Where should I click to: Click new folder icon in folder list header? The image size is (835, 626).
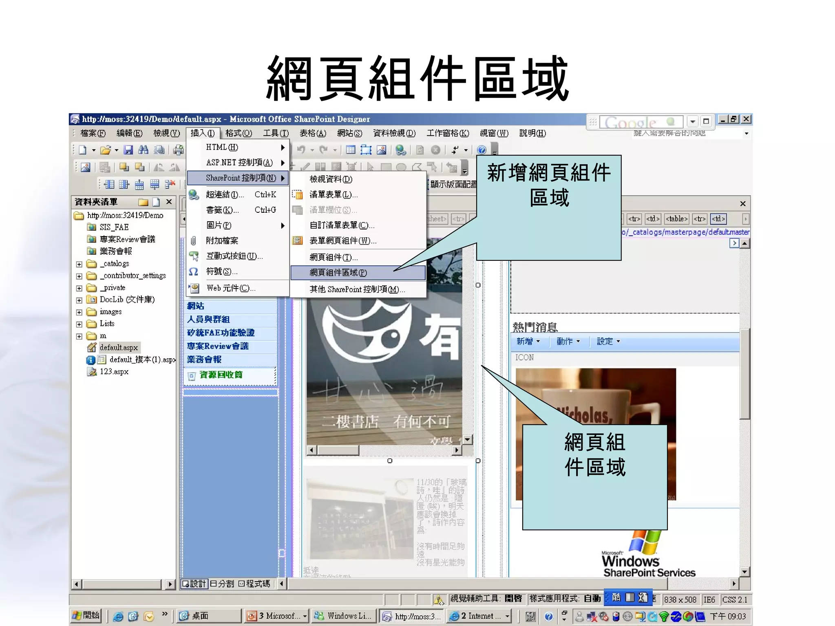143,202
